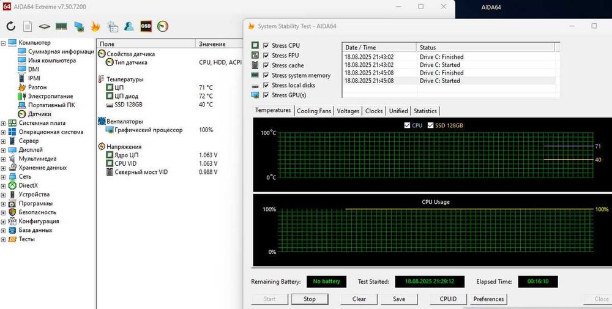The width and height of the screenshot is (612, 309).
Task: Toggle the Stress FPU checkbox
Action: [266, 56]
